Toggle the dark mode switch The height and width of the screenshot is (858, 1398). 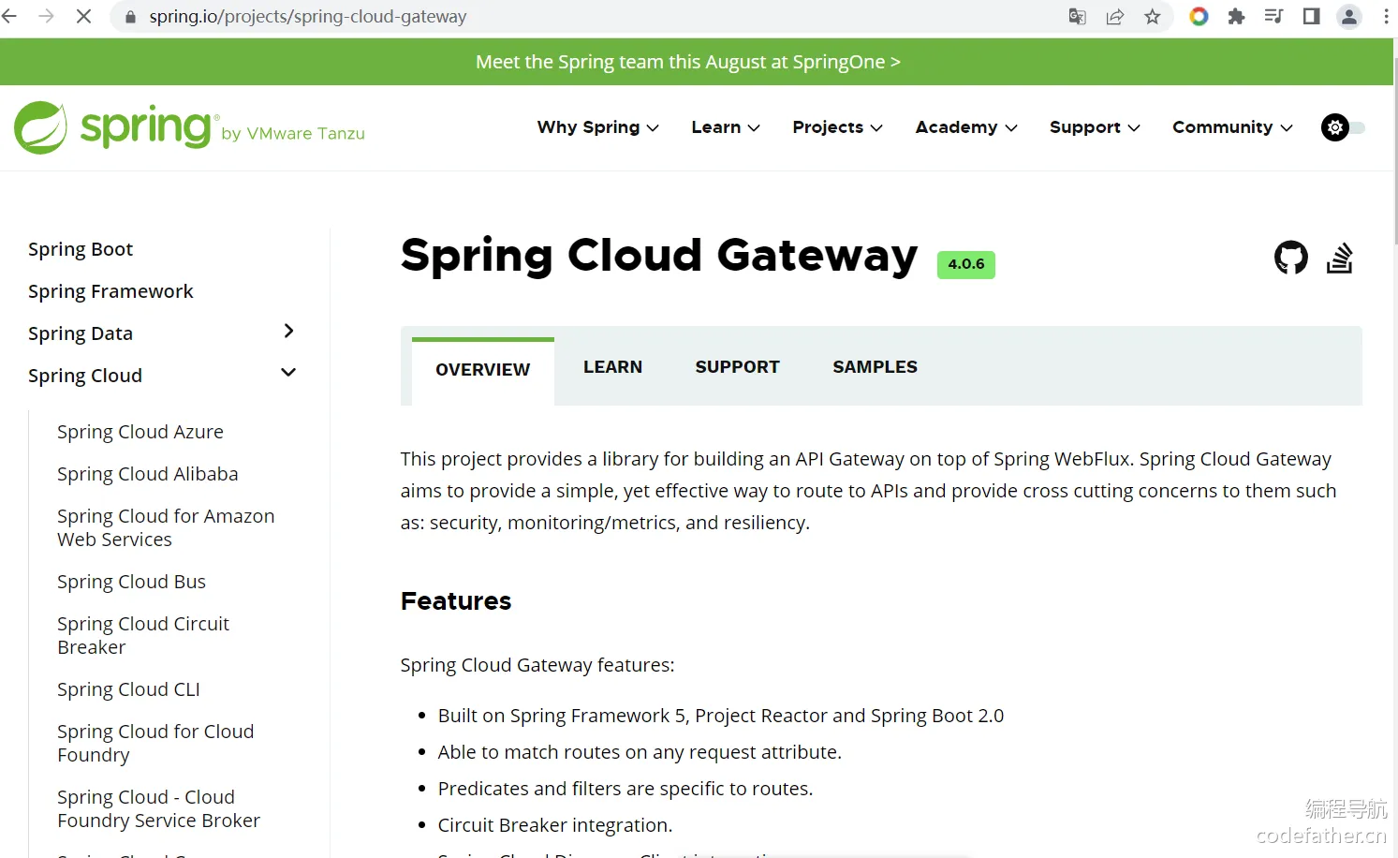pos(1343,127)
